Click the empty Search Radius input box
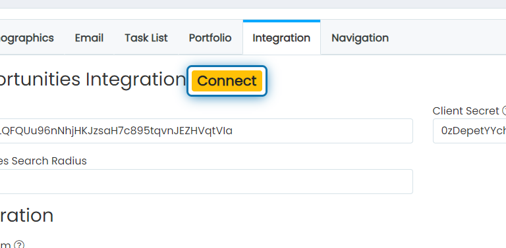 click(206, 182)
